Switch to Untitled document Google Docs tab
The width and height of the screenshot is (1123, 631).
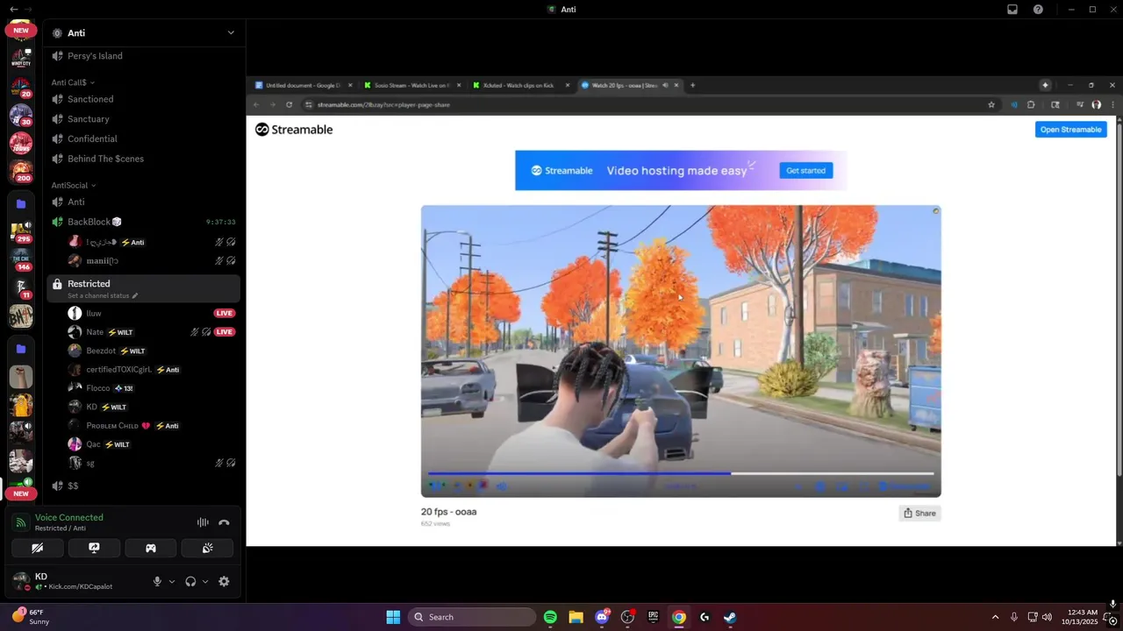coord(303,85)
